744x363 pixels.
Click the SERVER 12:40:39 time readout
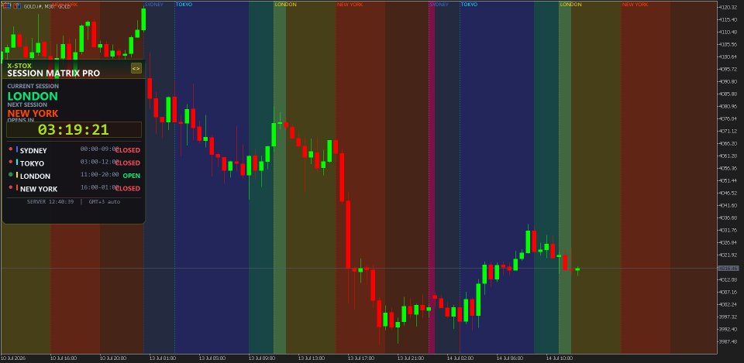tap(50, 201)
